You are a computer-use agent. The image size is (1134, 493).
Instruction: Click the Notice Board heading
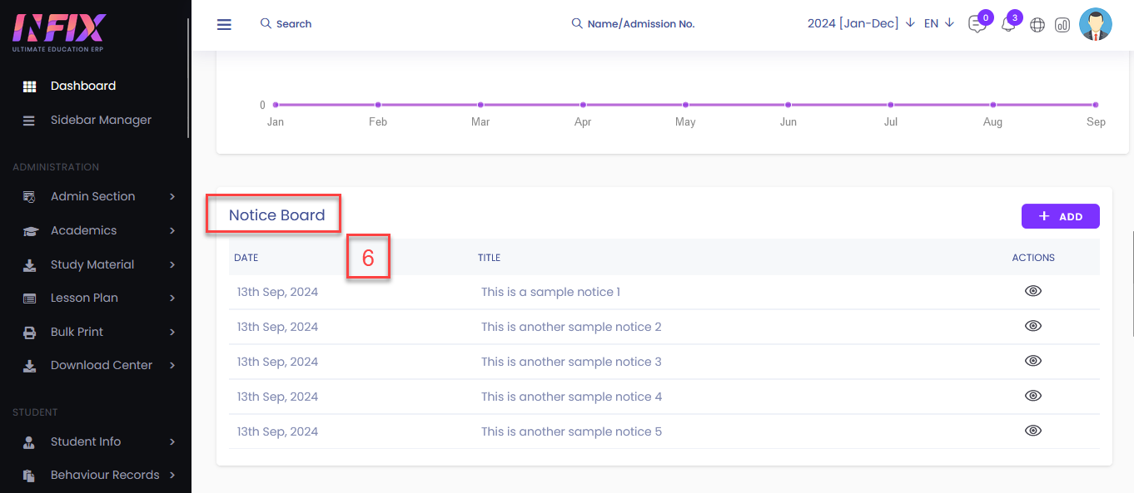(276, 215)
